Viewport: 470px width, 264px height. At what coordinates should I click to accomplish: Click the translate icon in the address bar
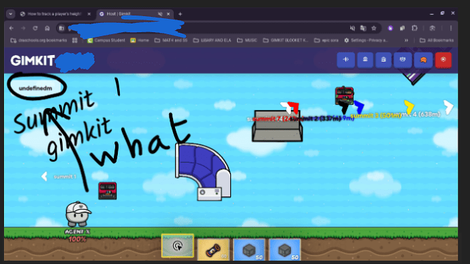tap(363, 28)
